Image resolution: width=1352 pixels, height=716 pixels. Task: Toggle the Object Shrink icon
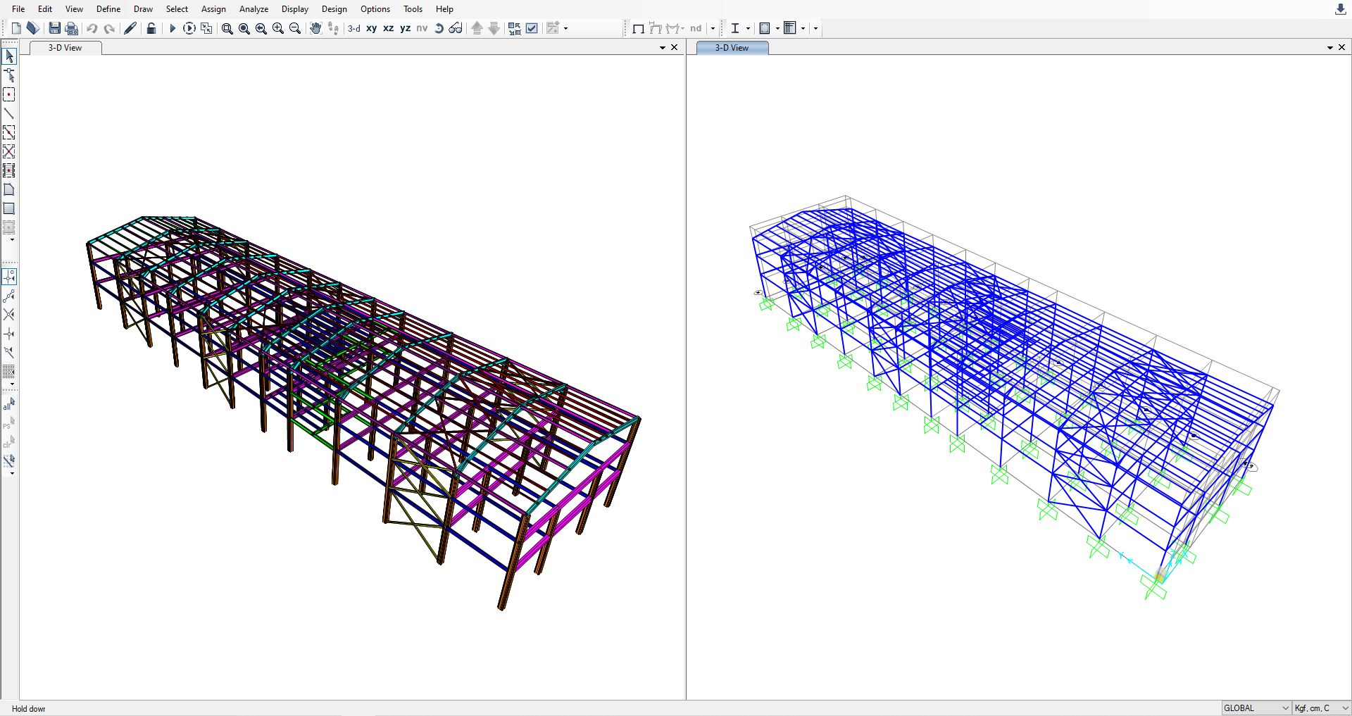tap(515, 28)
